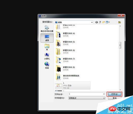The image size is (133, 114).
Task: Click the favorites folder icon at top right
Action: point(119,22)
